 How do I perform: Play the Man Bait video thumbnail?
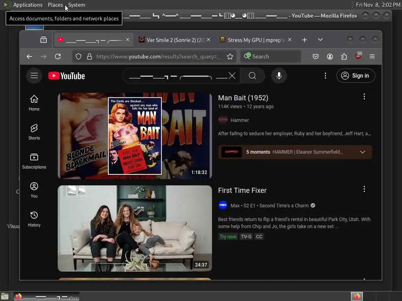(135, 136)
